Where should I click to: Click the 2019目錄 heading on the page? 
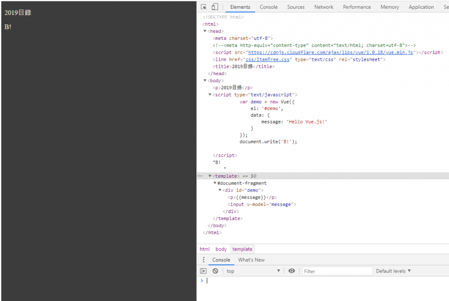(x=18, y=13)
